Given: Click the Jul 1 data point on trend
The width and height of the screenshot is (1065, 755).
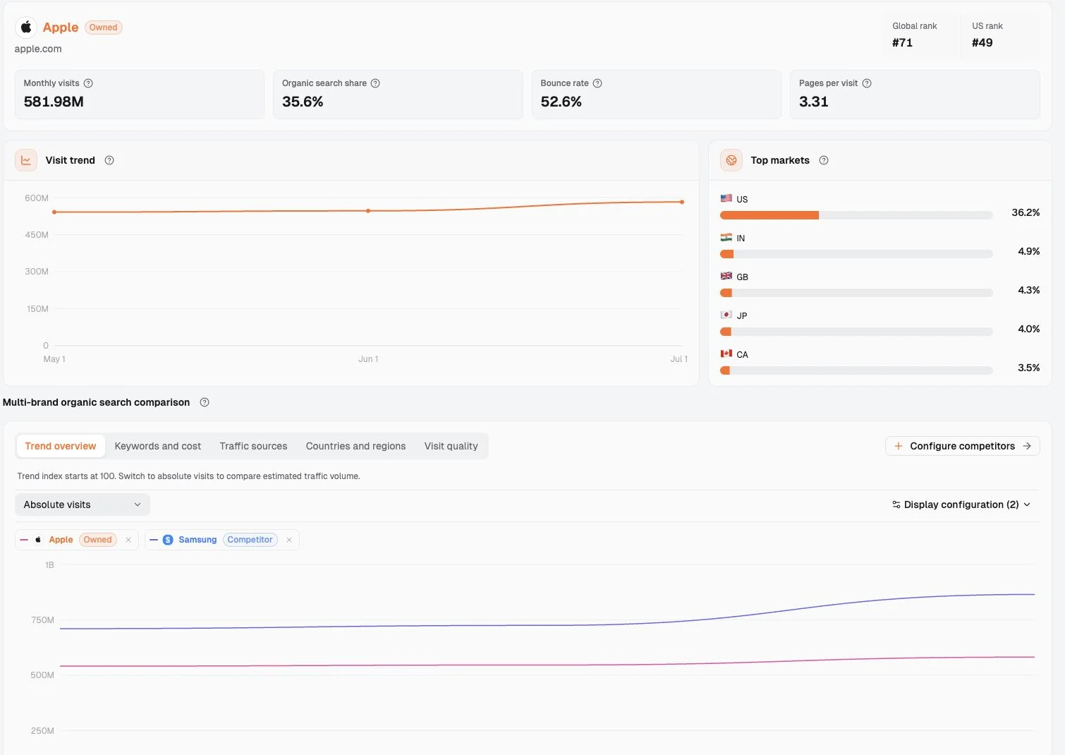Looking at the screenshot, I should (x=682, y=202).
